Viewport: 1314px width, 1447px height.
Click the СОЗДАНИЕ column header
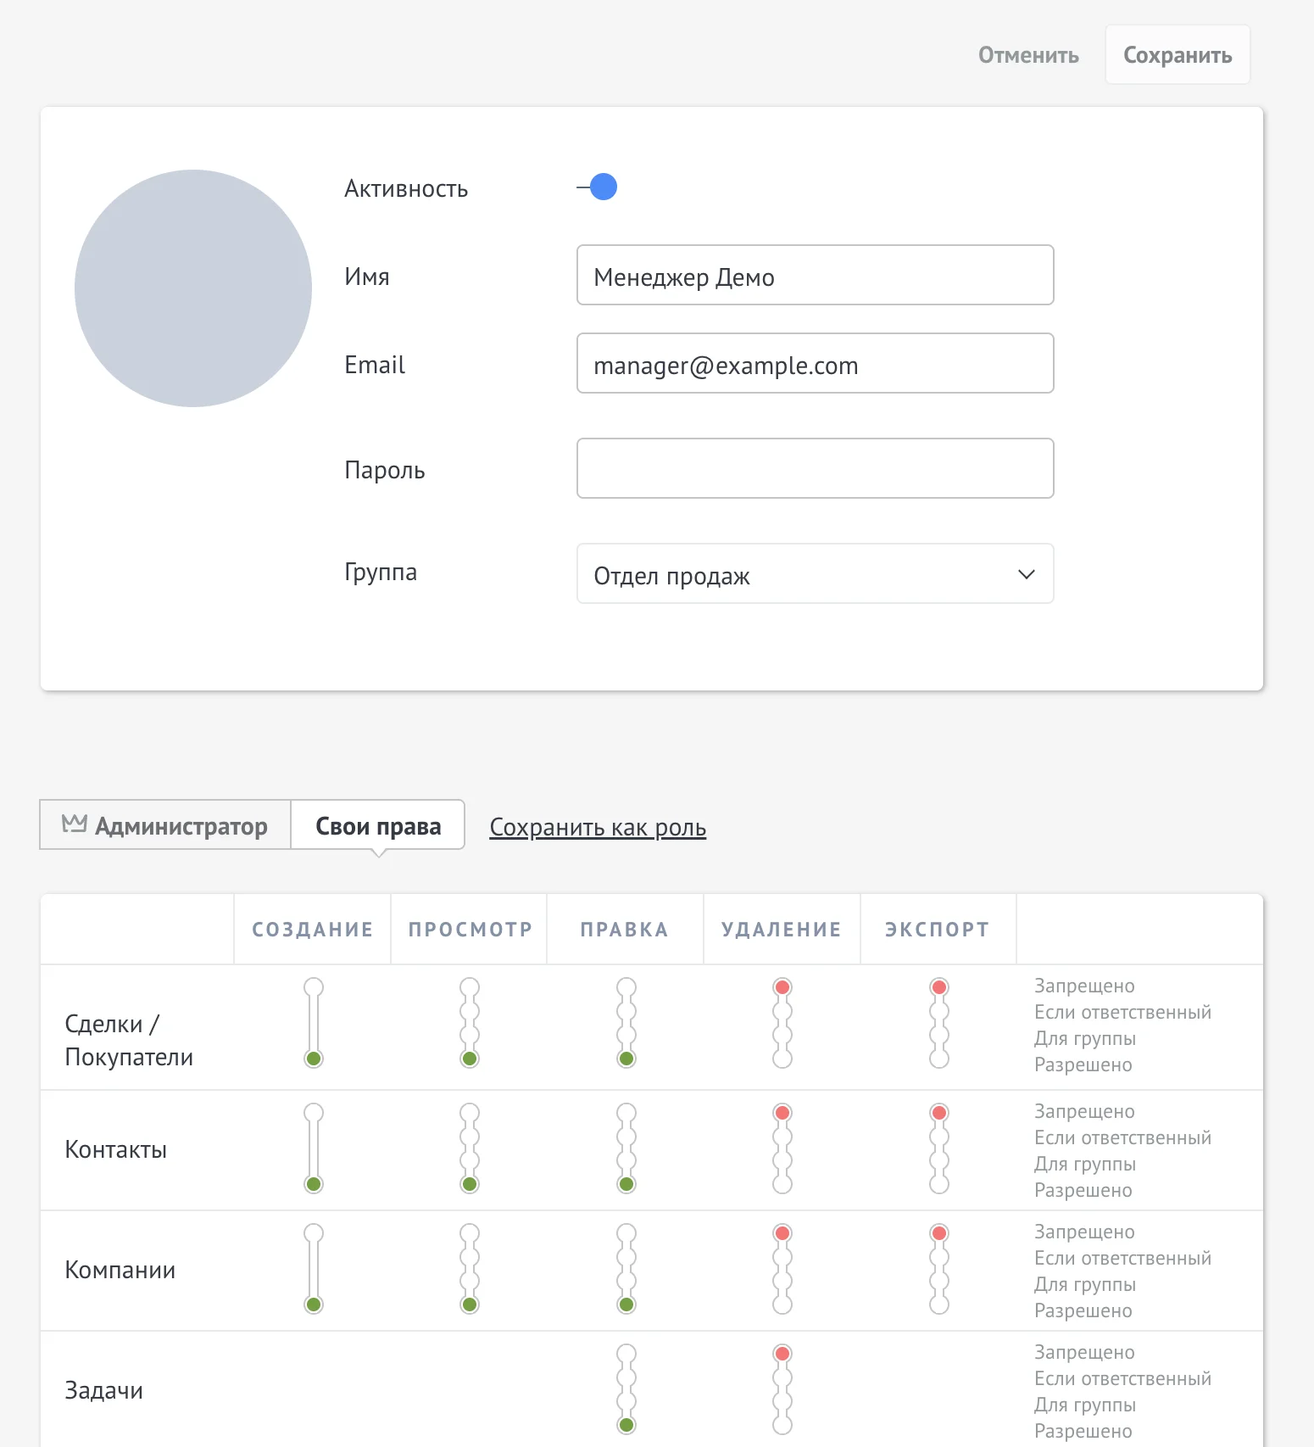[x=313, y=930]
